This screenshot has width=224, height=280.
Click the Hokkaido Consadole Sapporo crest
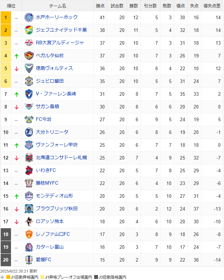pyautogui.click(x=29, y=158)
